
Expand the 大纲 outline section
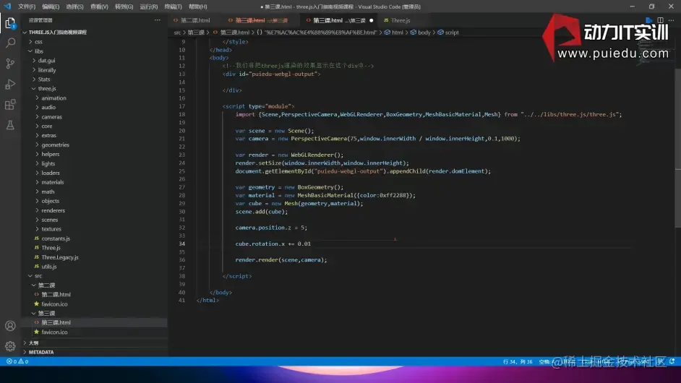(x=33, y=343)
